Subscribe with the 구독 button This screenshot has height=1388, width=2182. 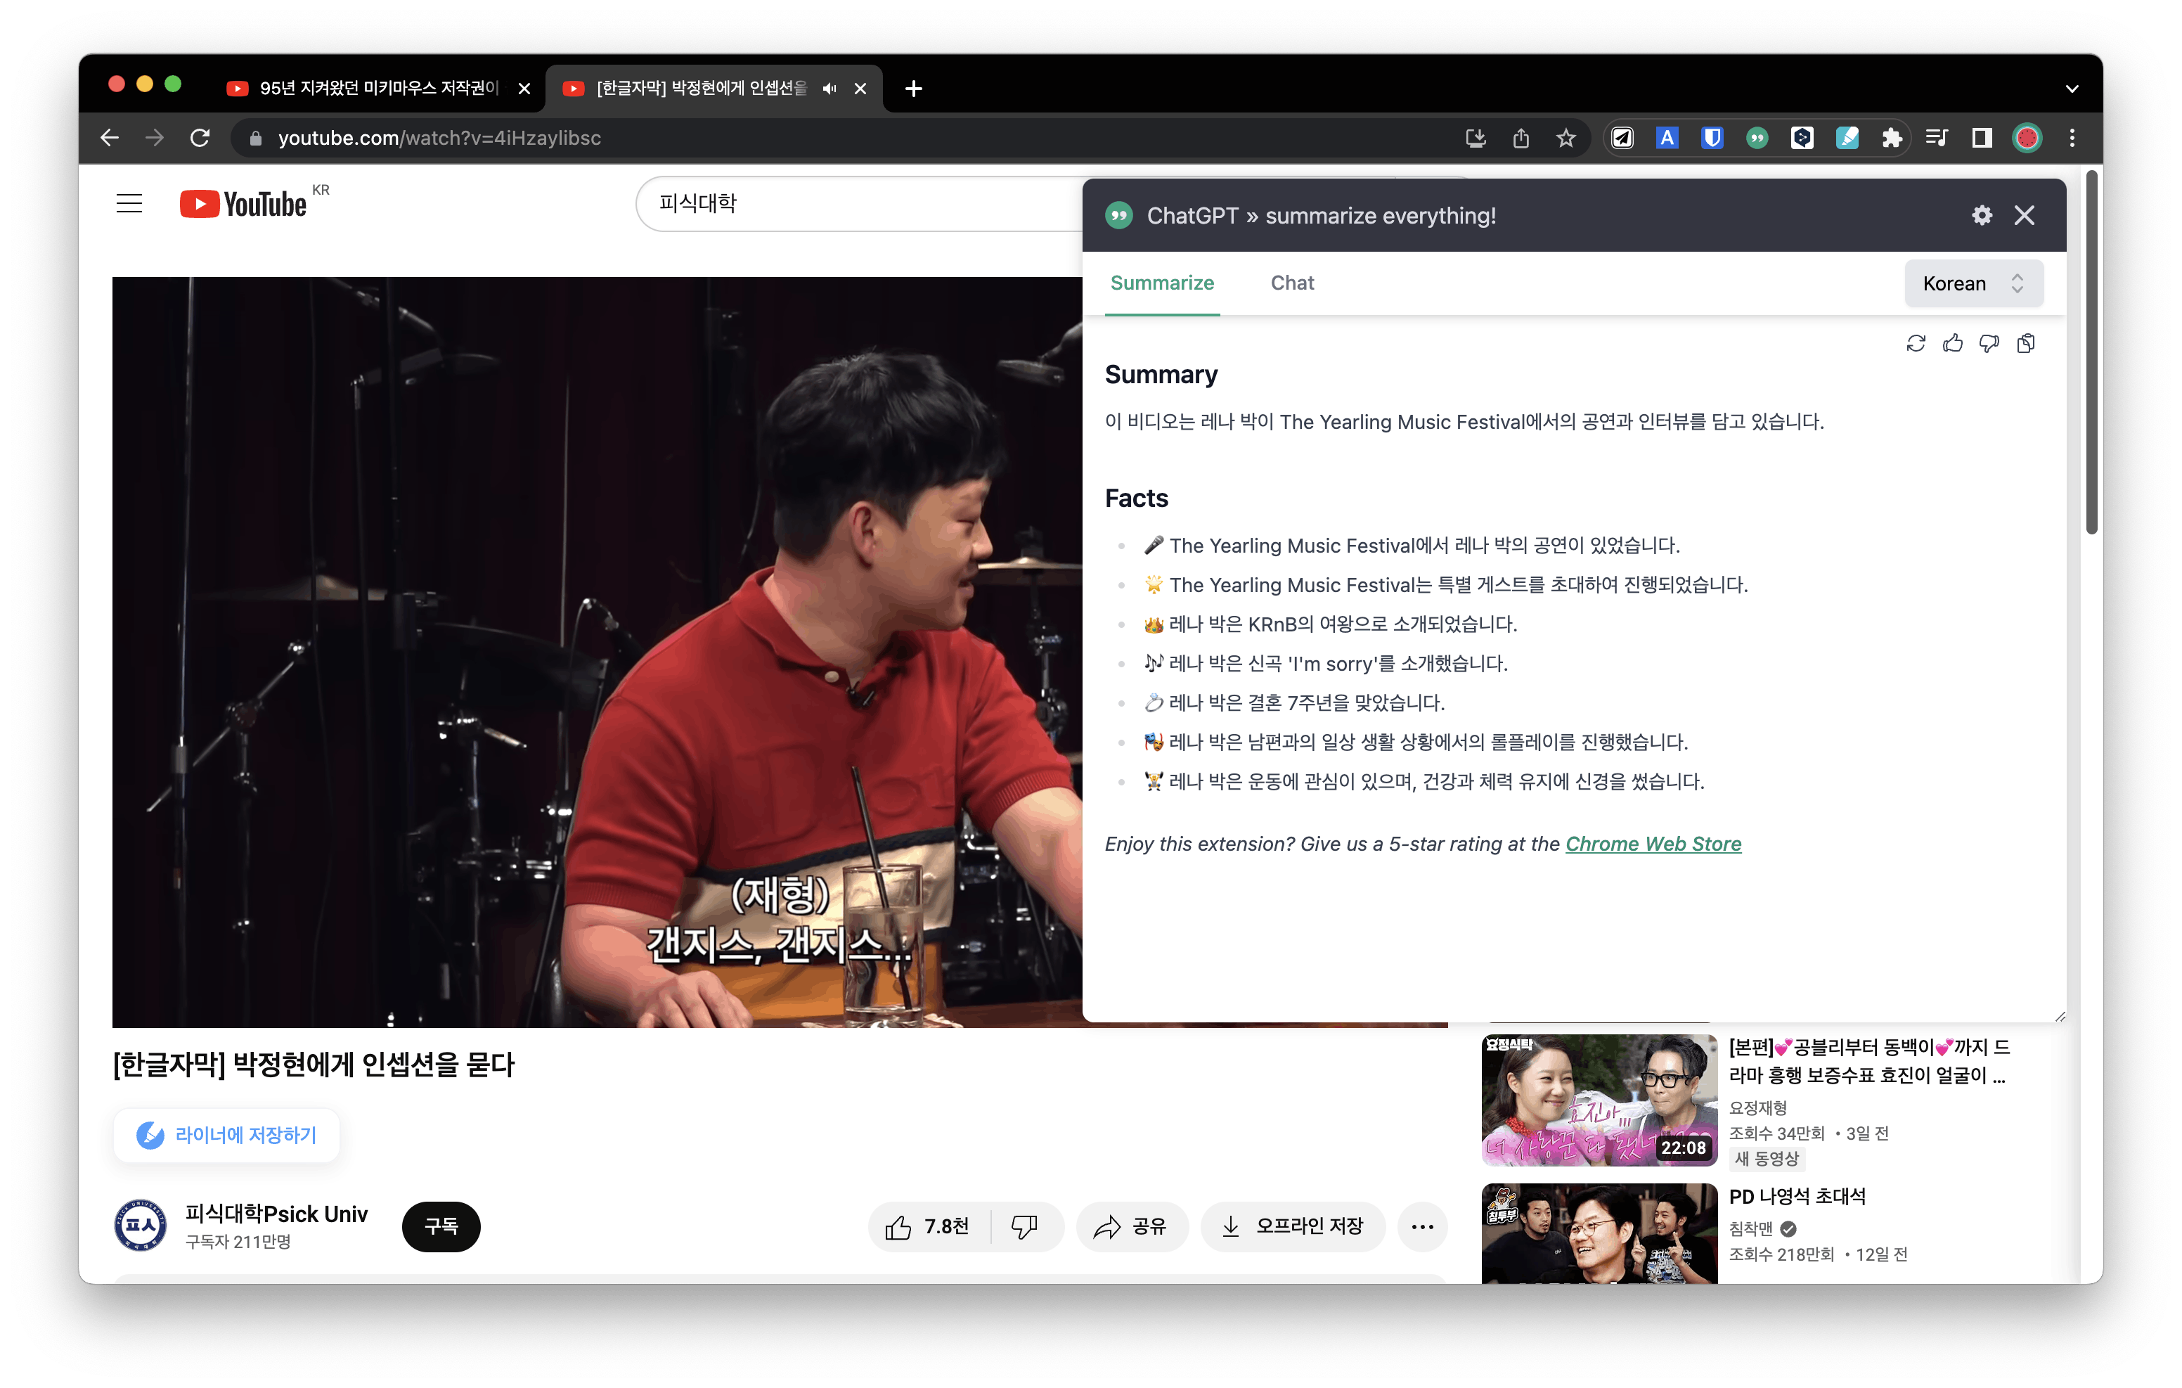tap(441, 1226)
